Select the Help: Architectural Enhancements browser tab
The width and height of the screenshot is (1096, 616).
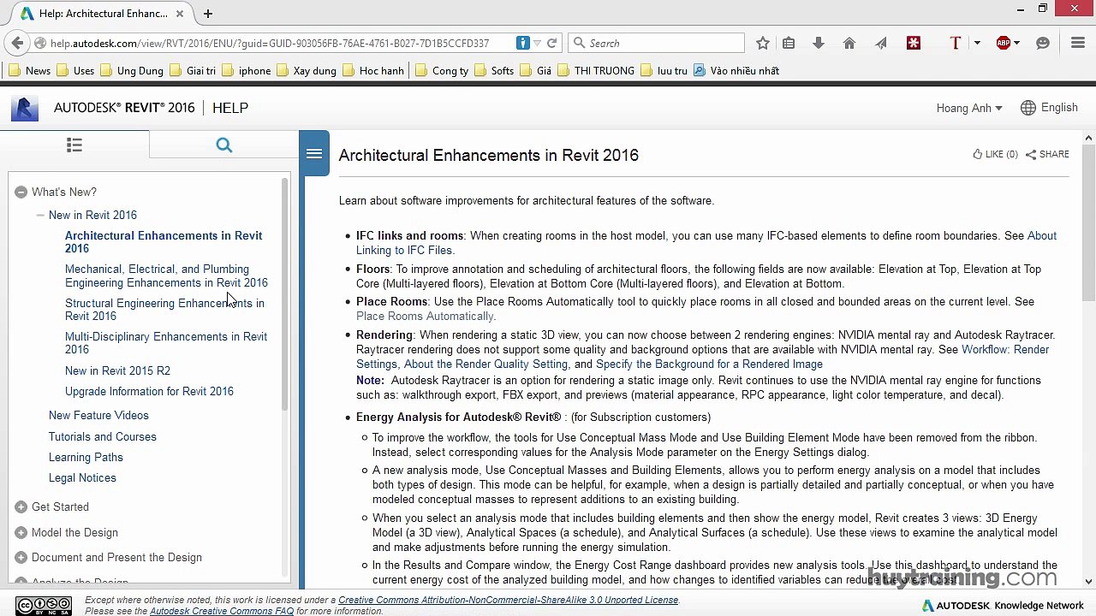103,13
